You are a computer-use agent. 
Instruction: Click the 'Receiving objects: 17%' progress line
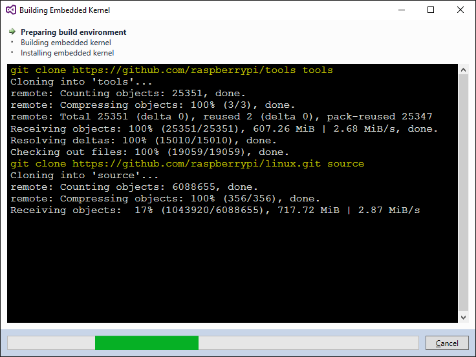(x=215, y=210)
